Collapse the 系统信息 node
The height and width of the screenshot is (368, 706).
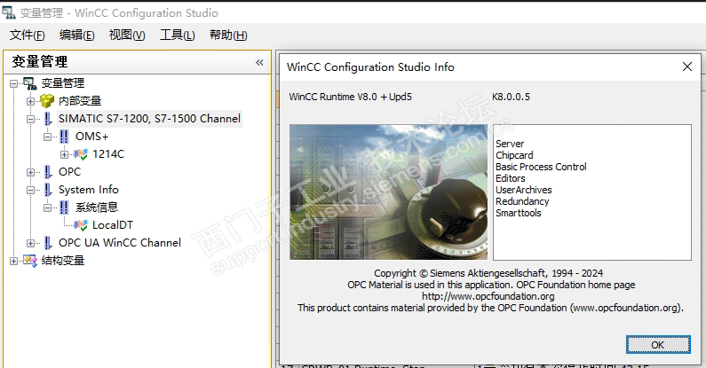[48, 207]
